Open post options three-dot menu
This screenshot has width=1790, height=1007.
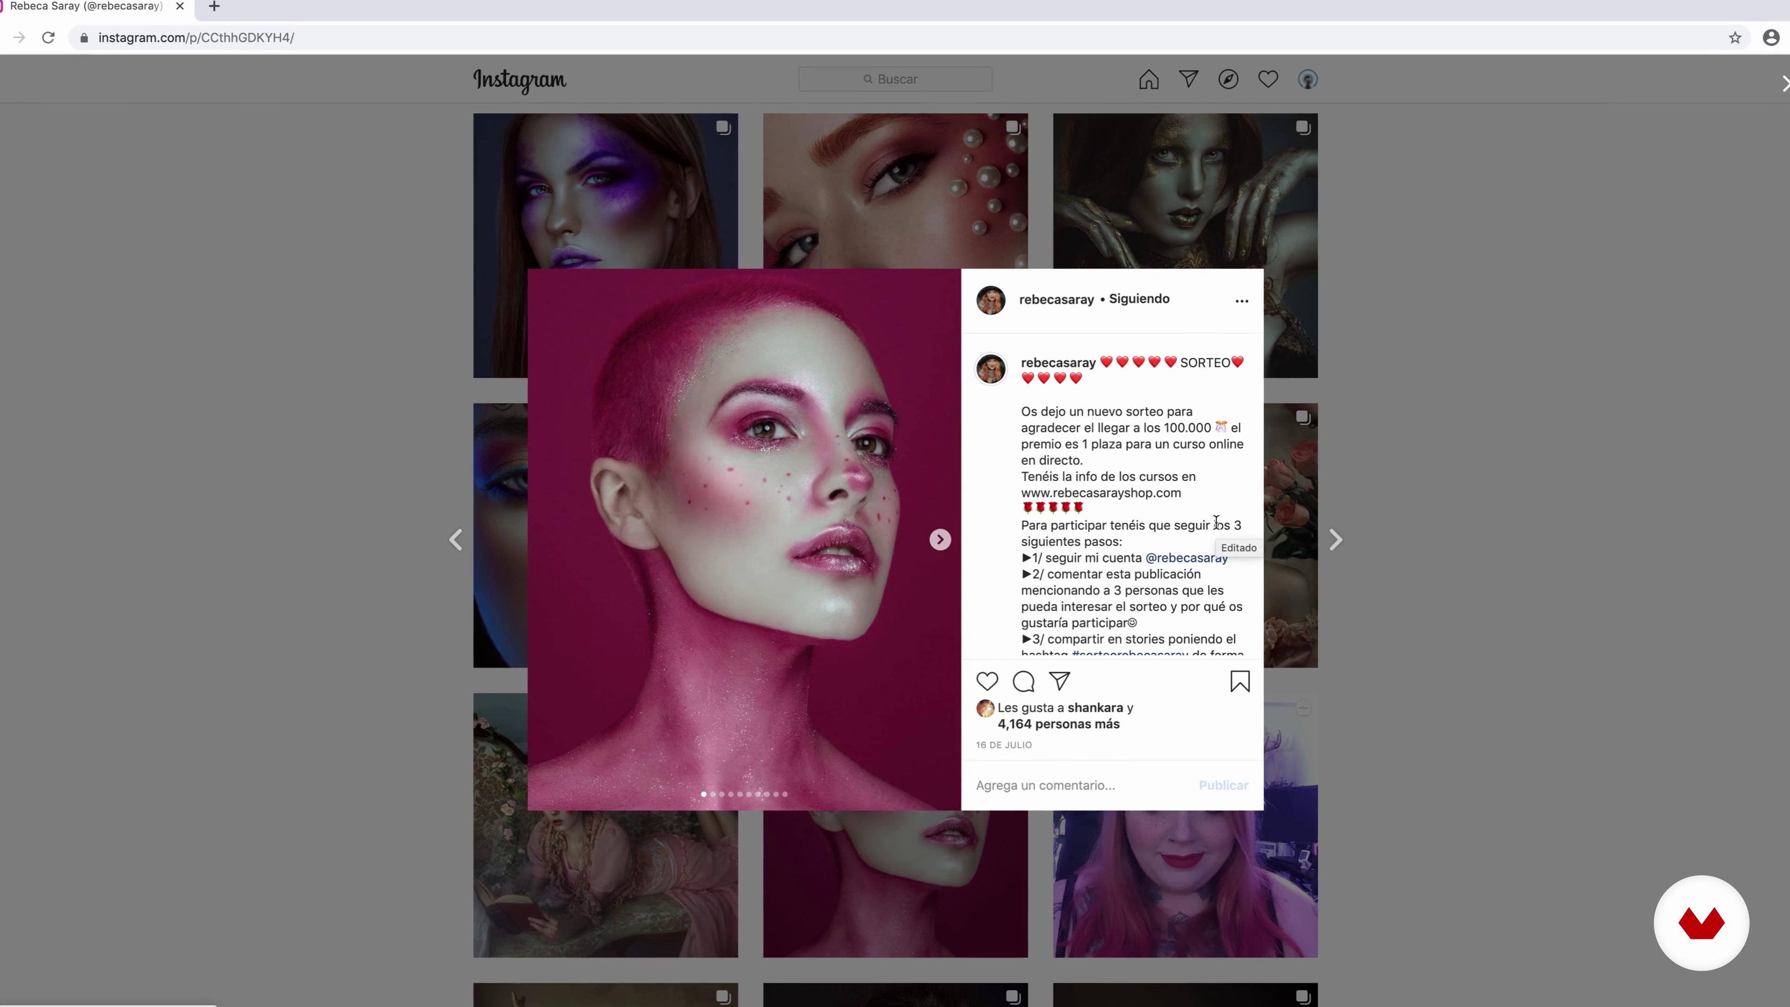point(1242,301)
